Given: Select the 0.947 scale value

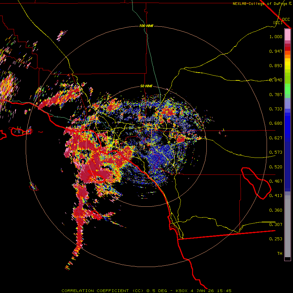Looking at the screenshot, I should pos(276,51).
